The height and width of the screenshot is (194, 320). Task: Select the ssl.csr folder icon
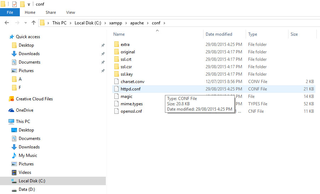(x=116, y=67)
